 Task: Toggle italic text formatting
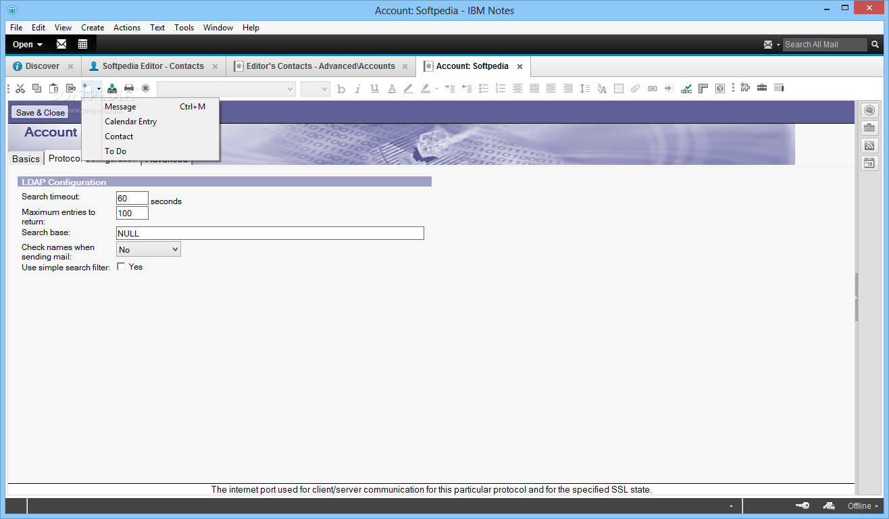point(358,89)
